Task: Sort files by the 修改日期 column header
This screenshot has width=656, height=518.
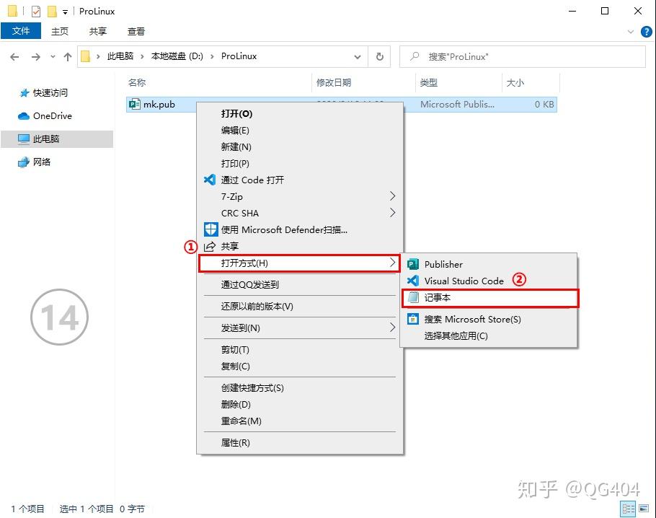Action: 334,83
